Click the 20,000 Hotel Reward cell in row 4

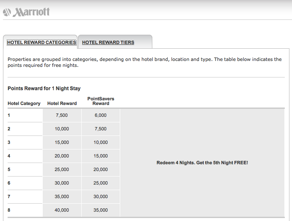click(62, 156)
